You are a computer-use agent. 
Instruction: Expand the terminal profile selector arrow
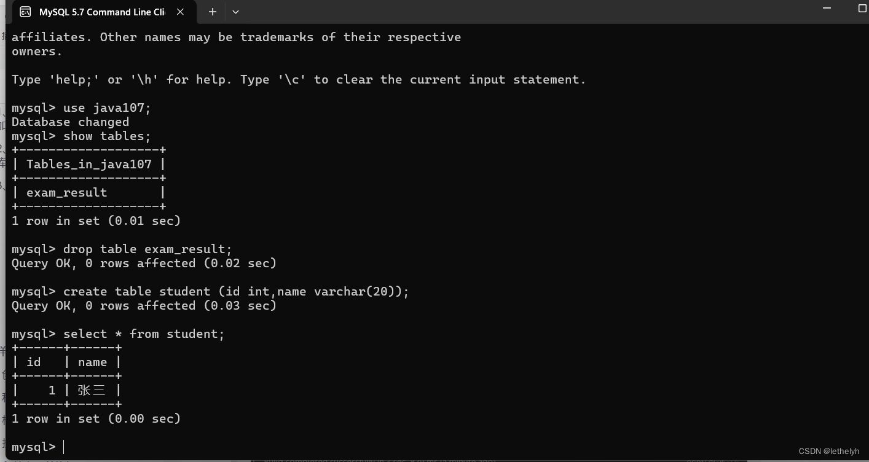pyautogui.click(x=235, y=12)
